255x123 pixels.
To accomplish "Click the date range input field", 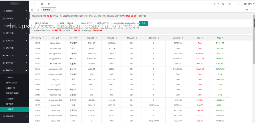I will [124, 23].
